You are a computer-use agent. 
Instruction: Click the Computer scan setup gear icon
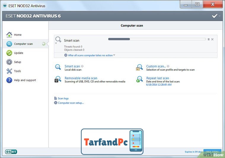pyautogui.click(x=55, y=103)
